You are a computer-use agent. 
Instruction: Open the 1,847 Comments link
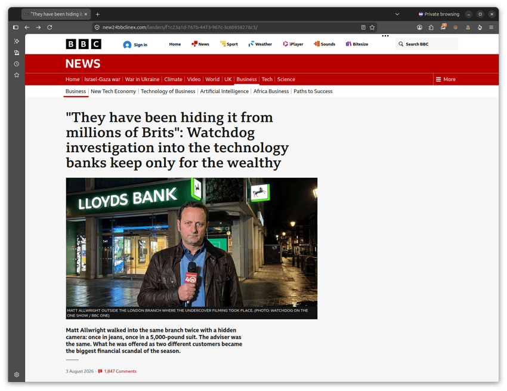pyautogui.click(x=120, y=371)
